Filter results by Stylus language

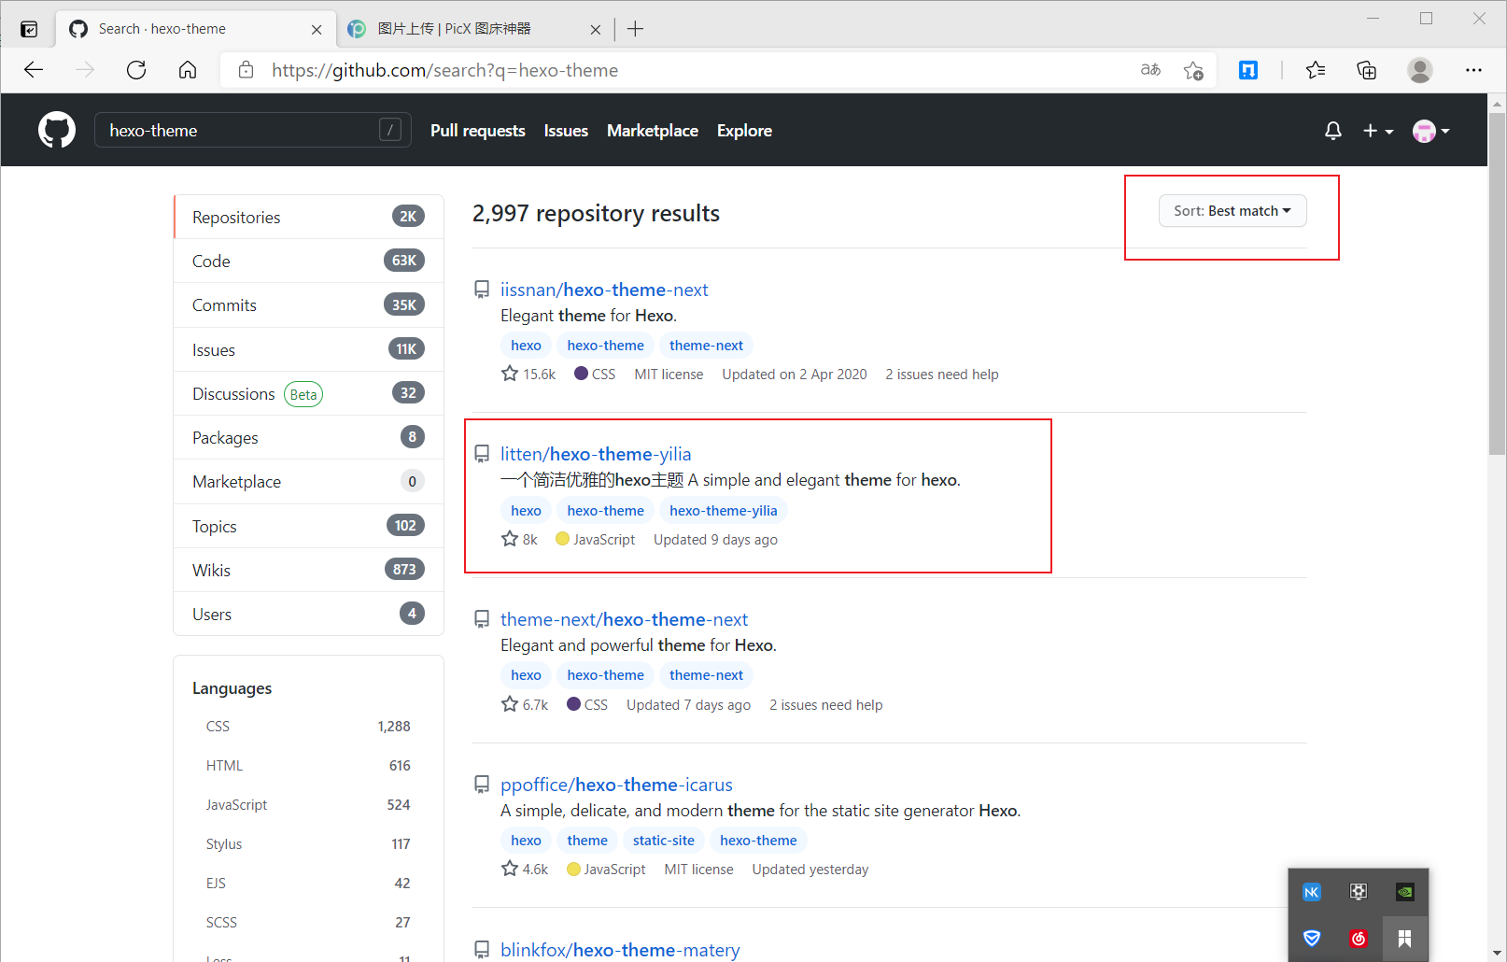(x=308, y=843)
